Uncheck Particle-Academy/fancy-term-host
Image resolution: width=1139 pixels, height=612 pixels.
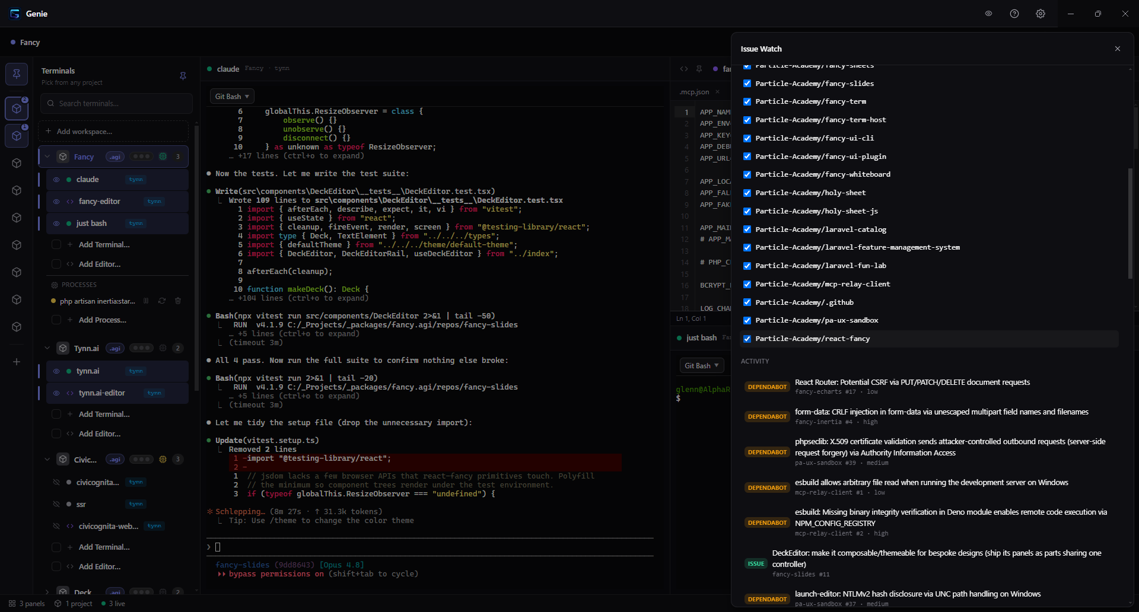747,120
